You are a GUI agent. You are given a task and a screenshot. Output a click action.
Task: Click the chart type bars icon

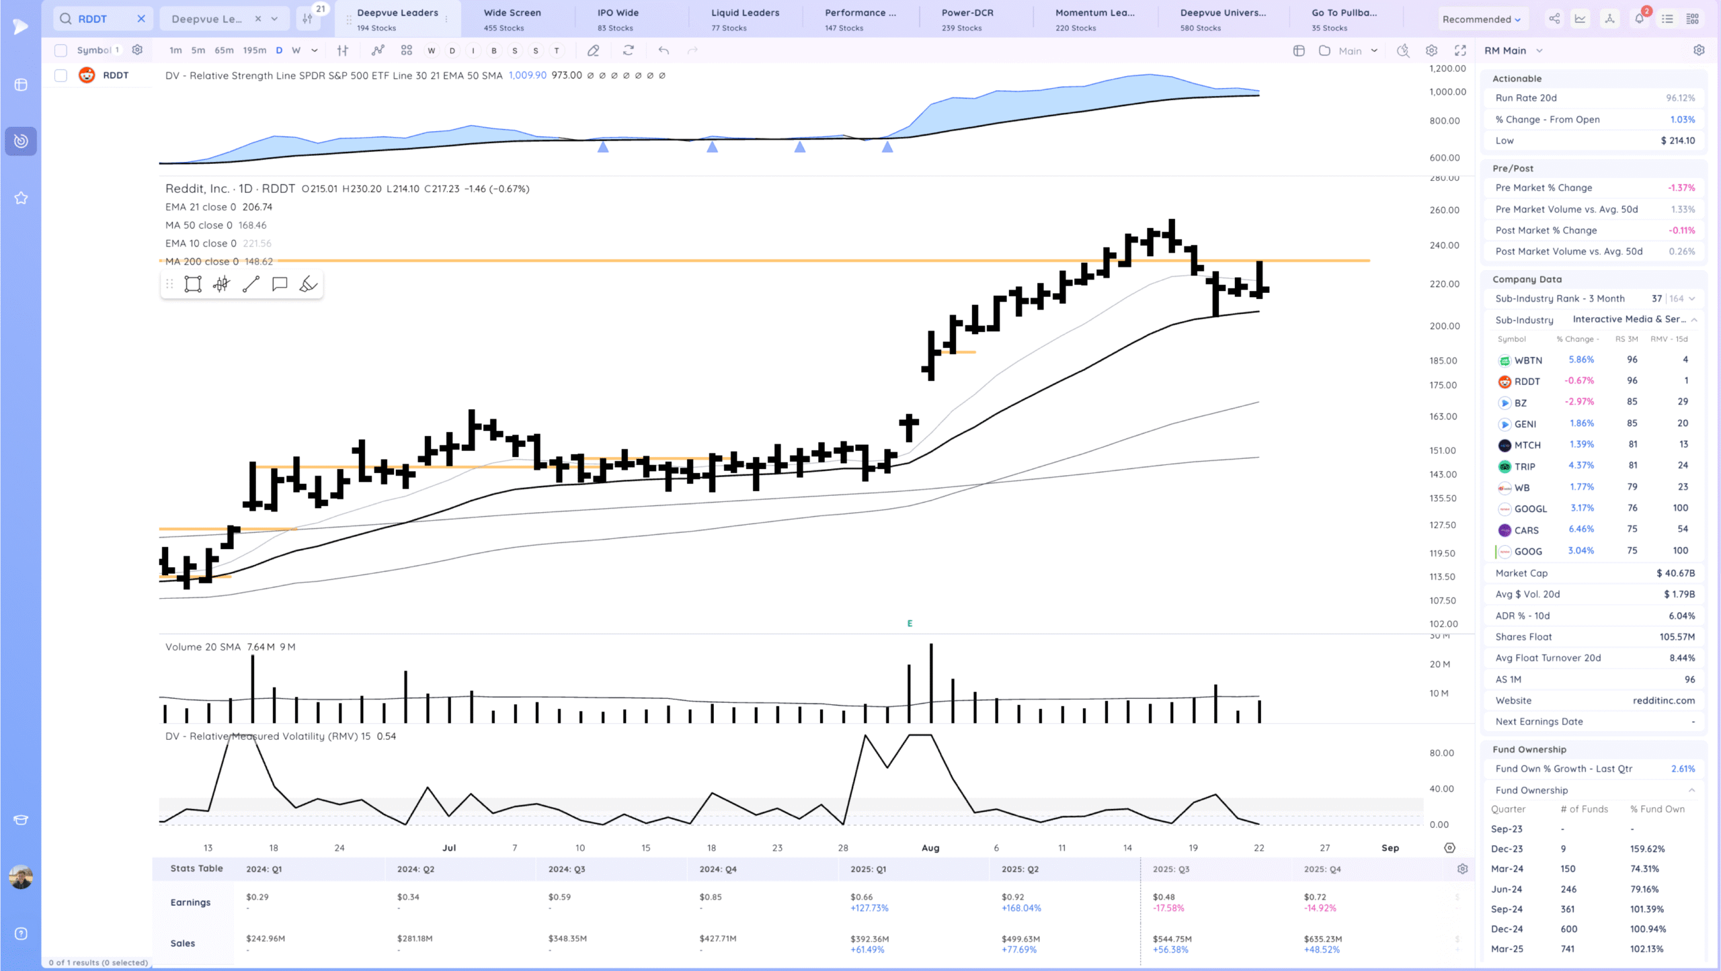coord(343,50)
